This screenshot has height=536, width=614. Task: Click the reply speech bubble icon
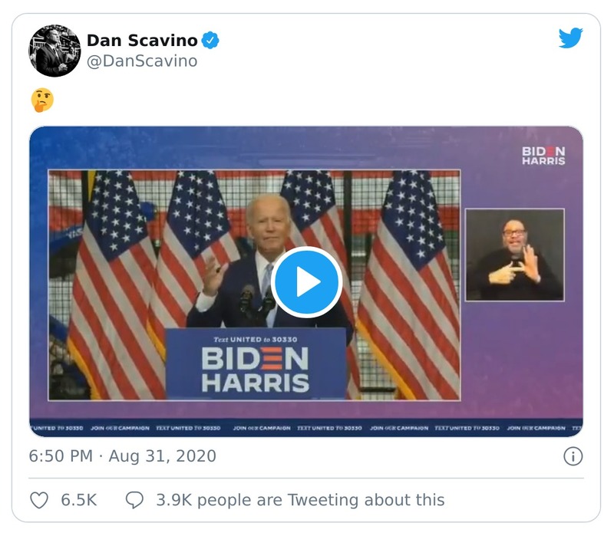point(134,500)
